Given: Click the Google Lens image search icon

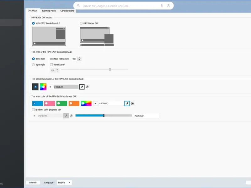Looking at the screenshot, I should pos(168,6).
